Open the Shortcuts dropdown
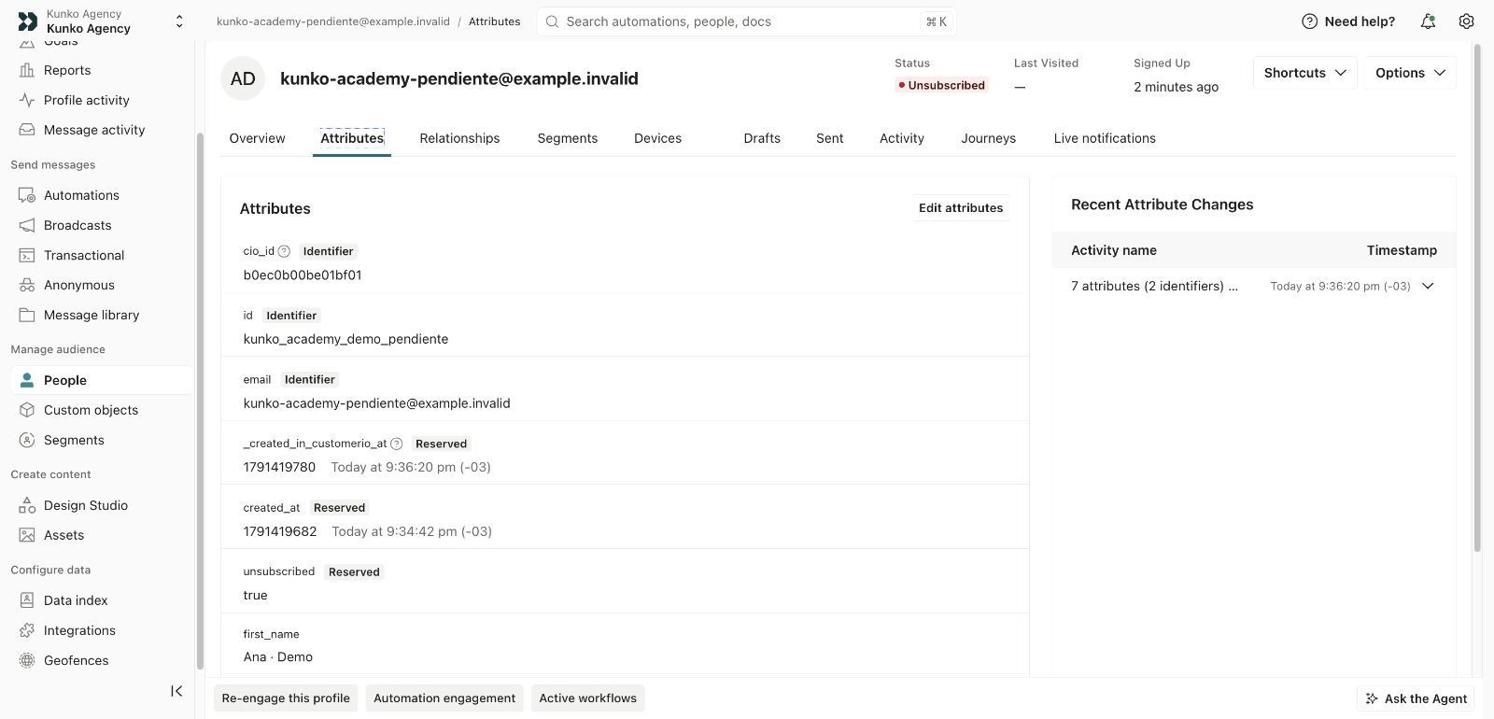Screen dimensions: 1494x719 (x=1305, y=73)
